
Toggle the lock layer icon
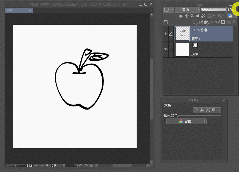pos(198,16)
